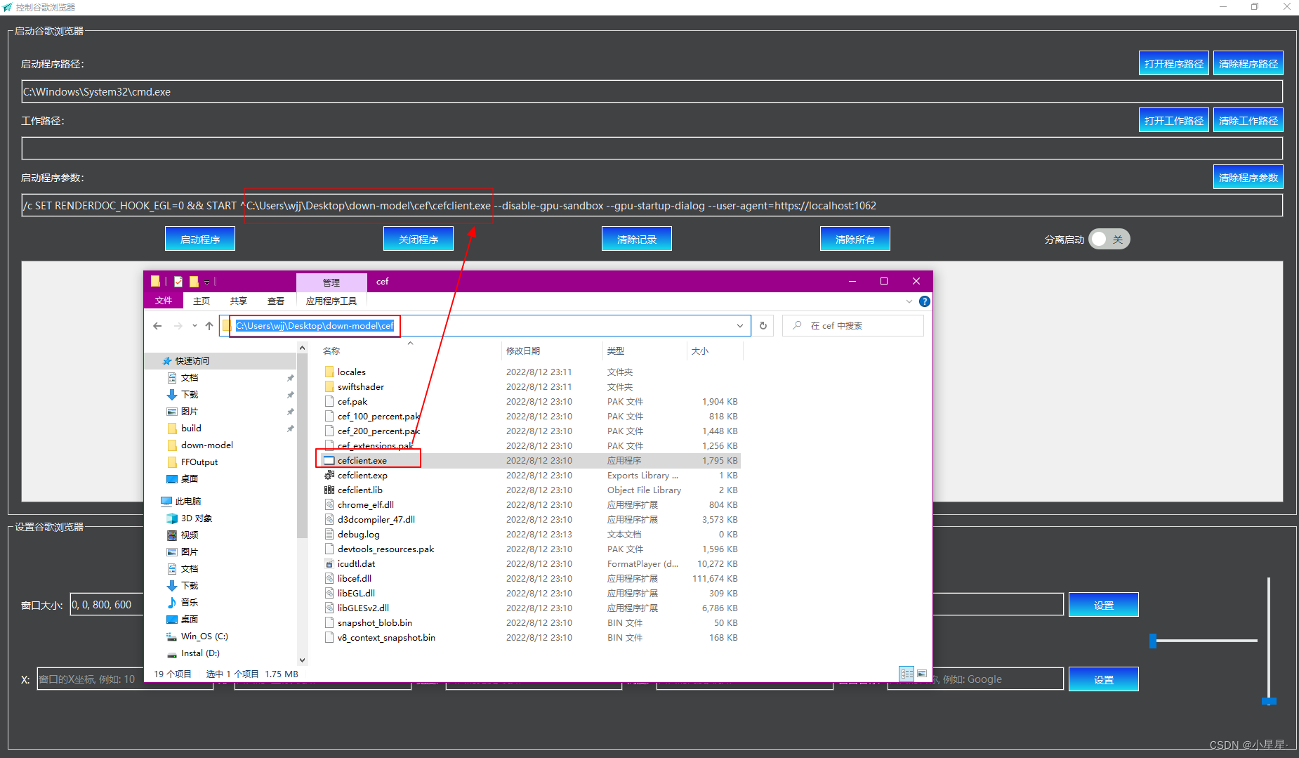Viewport: 1299px width, 758px height.
Task: Click the vertical slider handle
Action: (1268, 700)
